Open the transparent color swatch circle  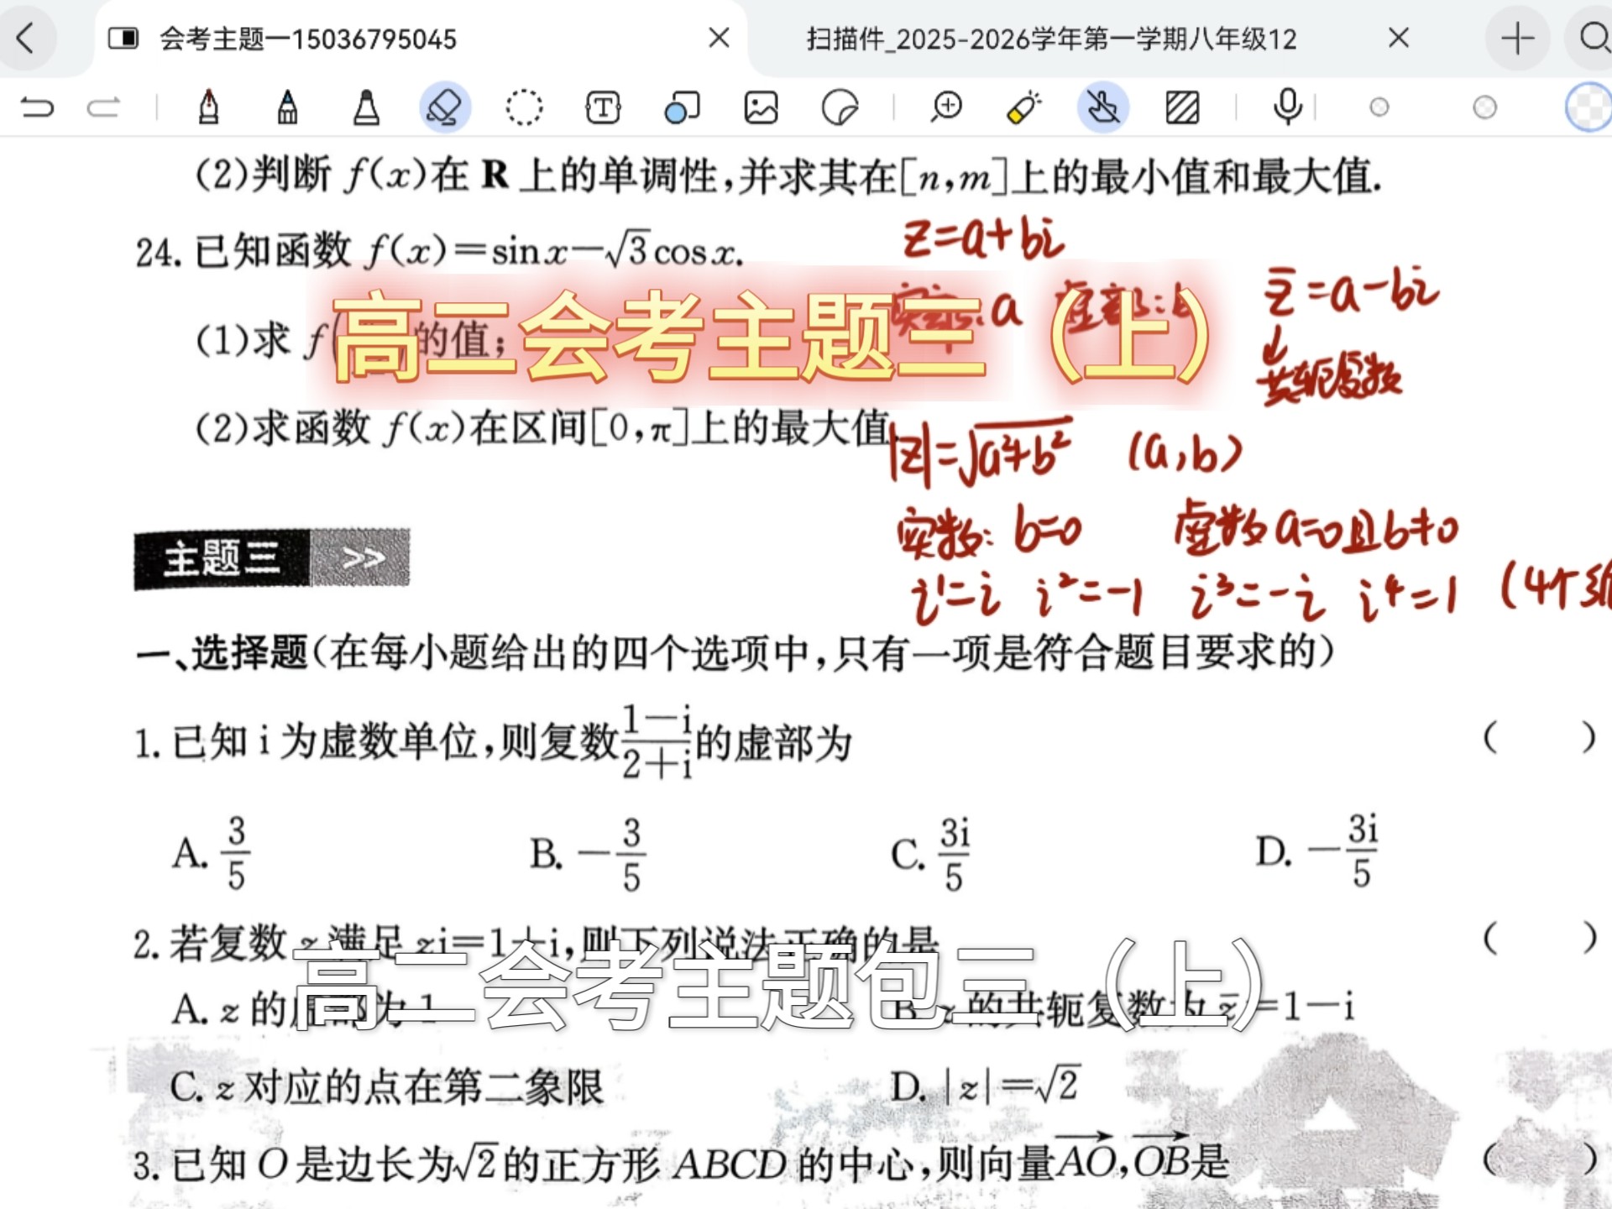(x=1587, y=107)
